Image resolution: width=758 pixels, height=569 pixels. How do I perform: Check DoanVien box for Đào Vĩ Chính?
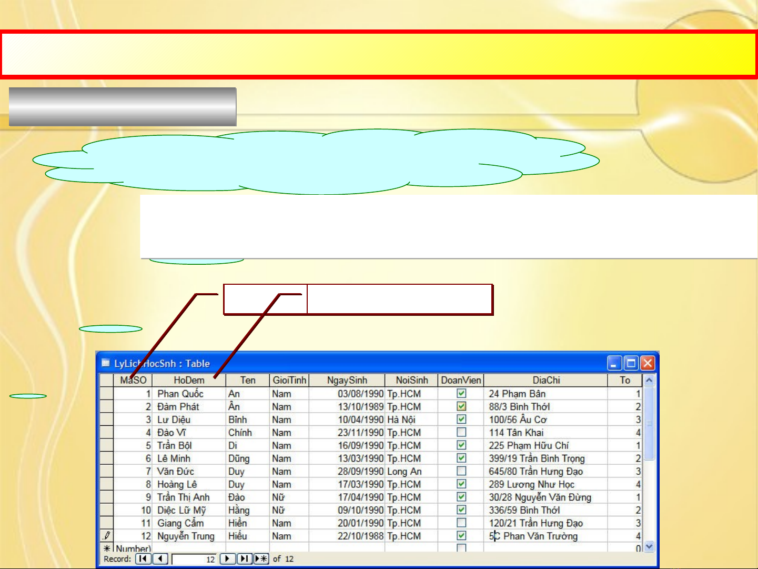tap(461, 432)
